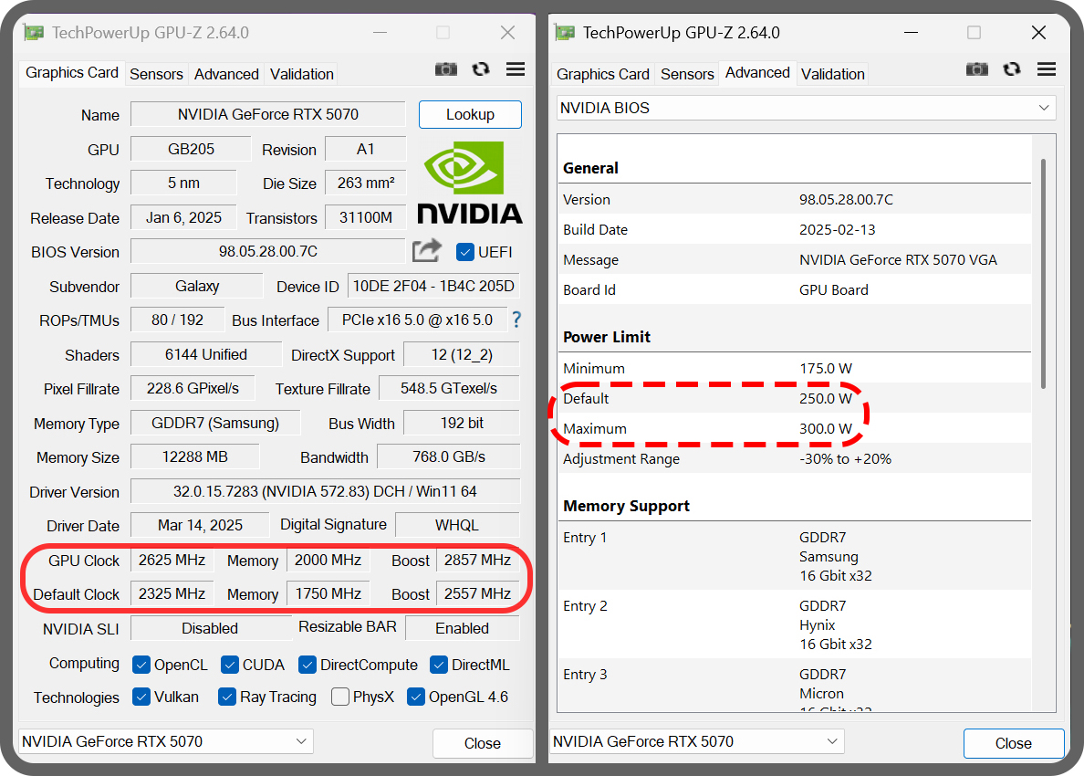Click the Message row NVIDIA GeForce RTX 5070 VGA
1084x776 pixels.
pos(795,260)
